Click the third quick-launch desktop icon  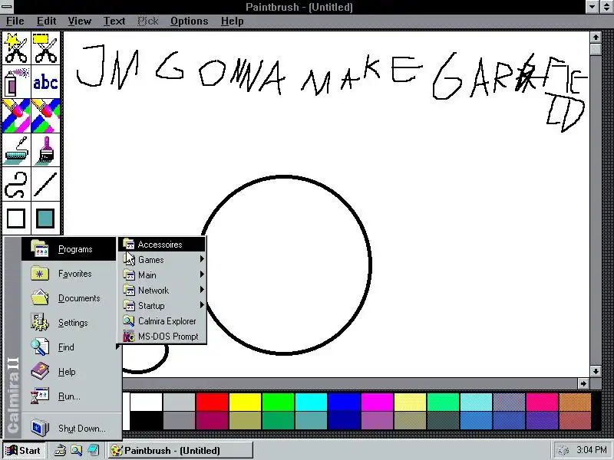pyautogui.click(x=93, y=450)
